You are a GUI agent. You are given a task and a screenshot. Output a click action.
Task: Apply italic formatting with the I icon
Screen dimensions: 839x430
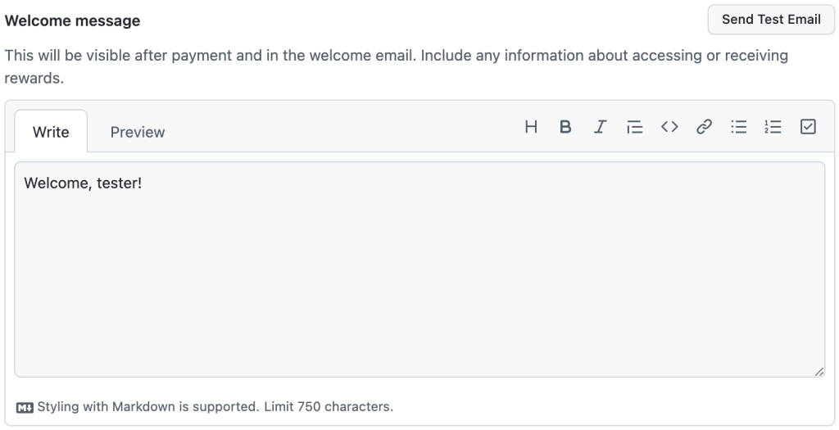[600, 127]
